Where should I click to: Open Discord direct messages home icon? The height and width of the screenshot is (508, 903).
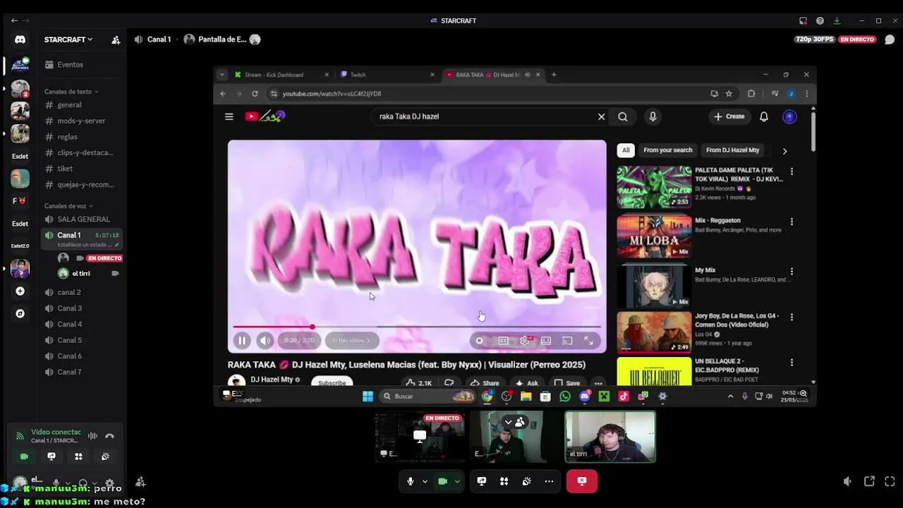click(20, 40)
